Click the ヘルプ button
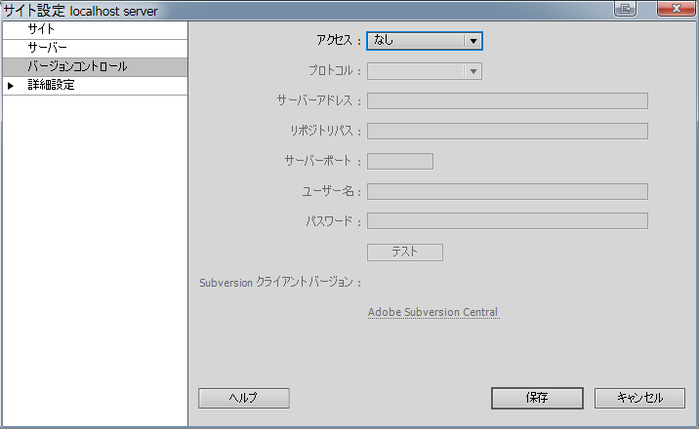The width and height of the screenshot is (699, 429). [244, 398]
